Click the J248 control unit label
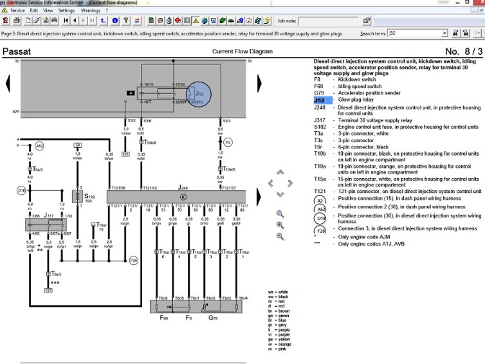The image size is (485, 364). pyautogui.click(x=183, y=187)
